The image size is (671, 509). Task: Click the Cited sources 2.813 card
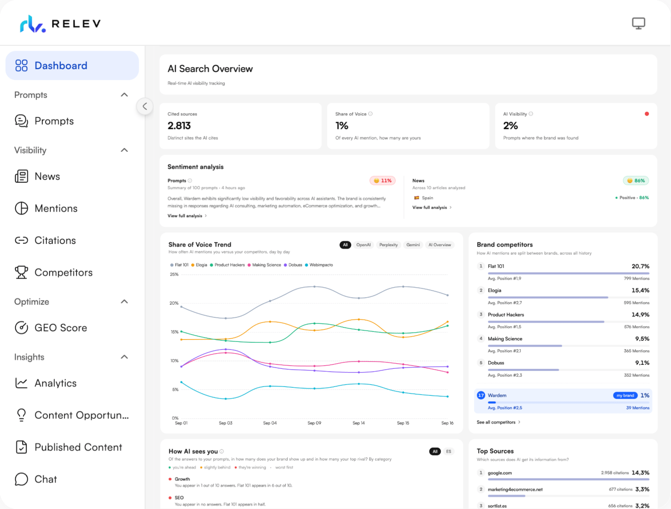pos(241,126)
